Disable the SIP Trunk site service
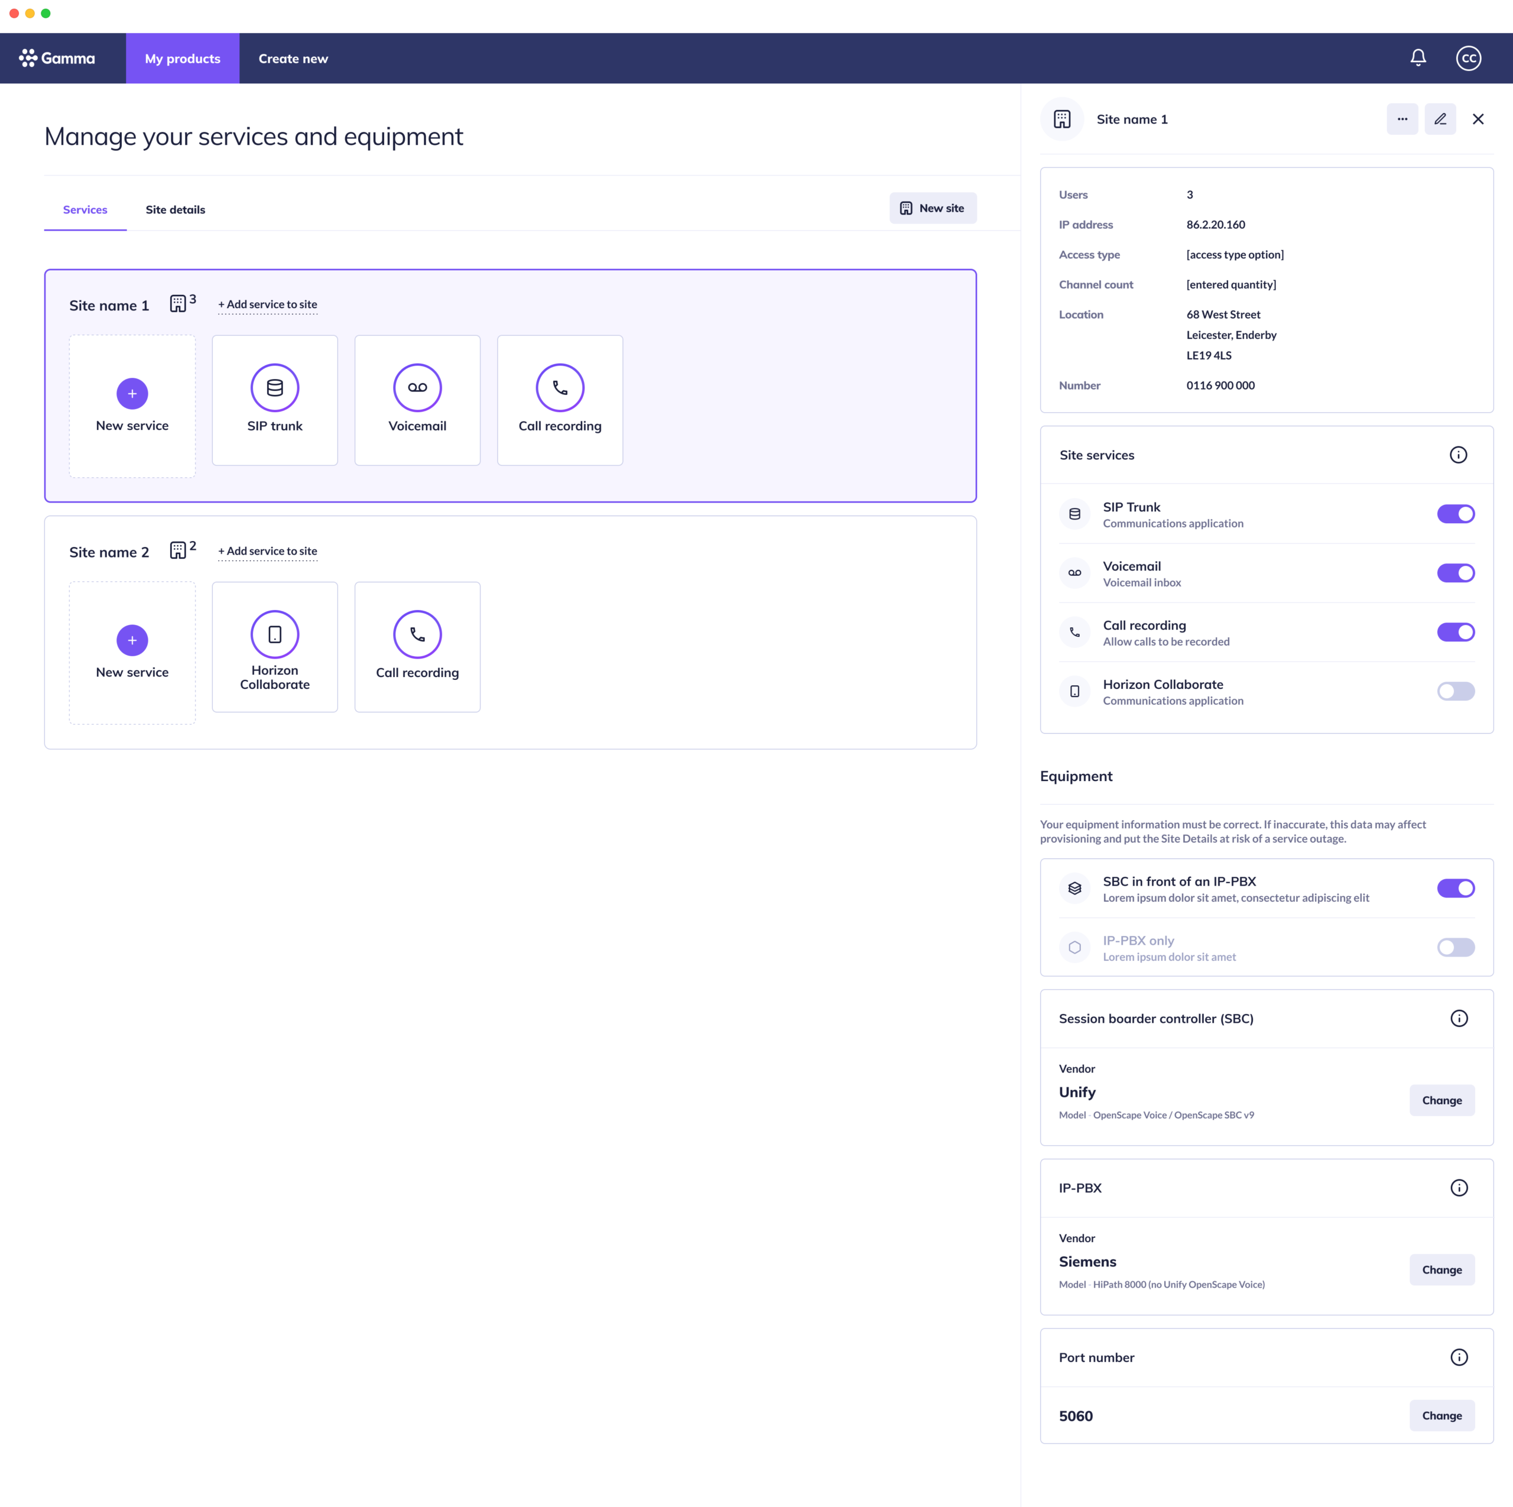This screenshot has width=1513, height=1507. click(x=1455, y=514)
